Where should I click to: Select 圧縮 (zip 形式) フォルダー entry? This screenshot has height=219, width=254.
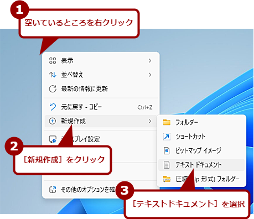pyautogui.click(x=201, y=179)
